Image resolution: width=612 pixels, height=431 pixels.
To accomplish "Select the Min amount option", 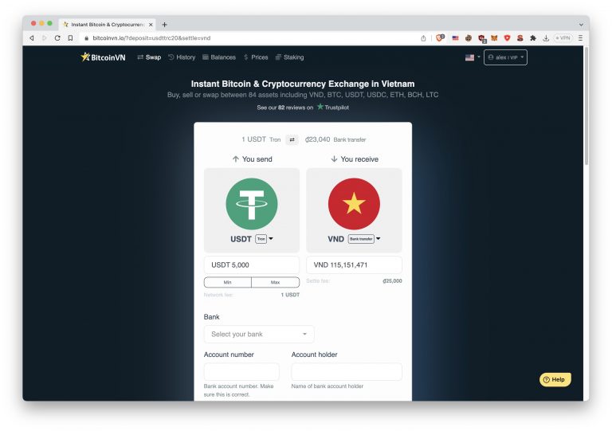I will pos(227,282).
